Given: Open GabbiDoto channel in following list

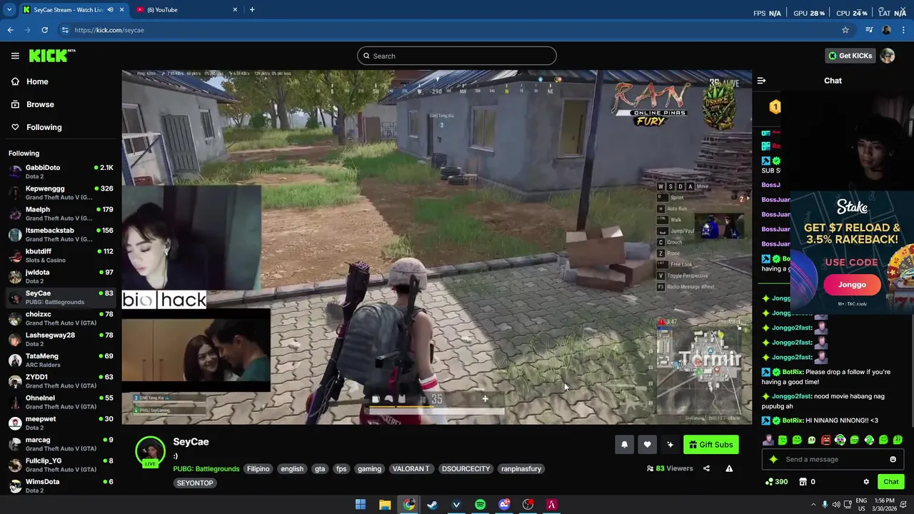Looking at the screenshot, I should coord(61,172).
